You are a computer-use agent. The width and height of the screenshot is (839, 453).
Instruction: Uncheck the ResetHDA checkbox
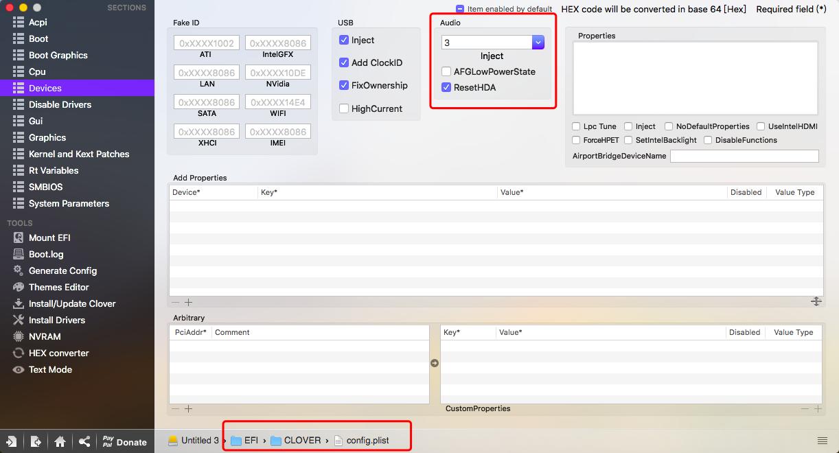pyautogui.click(x=446, y=87)
